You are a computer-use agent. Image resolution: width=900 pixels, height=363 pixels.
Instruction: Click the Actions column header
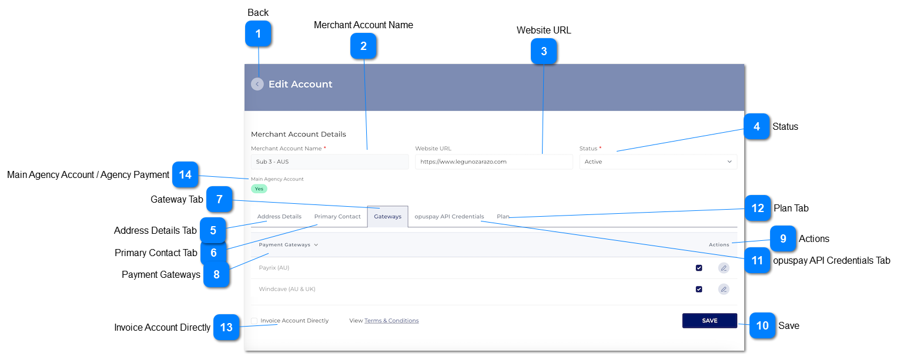tap(720, 244)
